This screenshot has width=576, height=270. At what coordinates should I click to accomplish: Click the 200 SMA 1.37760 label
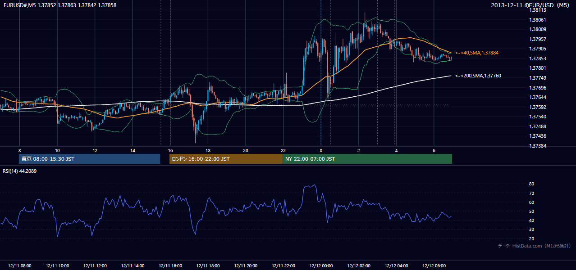(x=478, y=76)
